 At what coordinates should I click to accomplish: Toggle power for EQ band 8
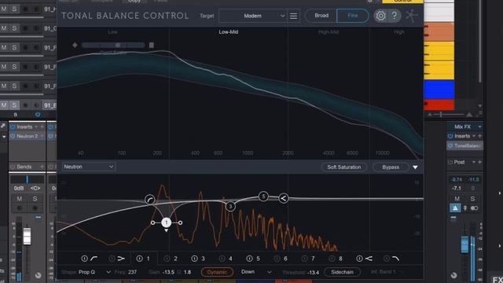(x=332, y=259)
